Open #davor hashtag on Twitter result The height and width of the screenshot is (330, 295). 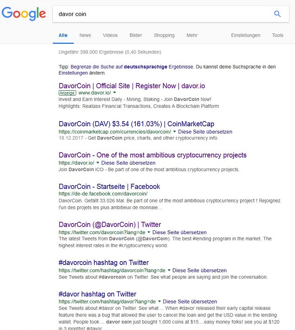(97, 294)
